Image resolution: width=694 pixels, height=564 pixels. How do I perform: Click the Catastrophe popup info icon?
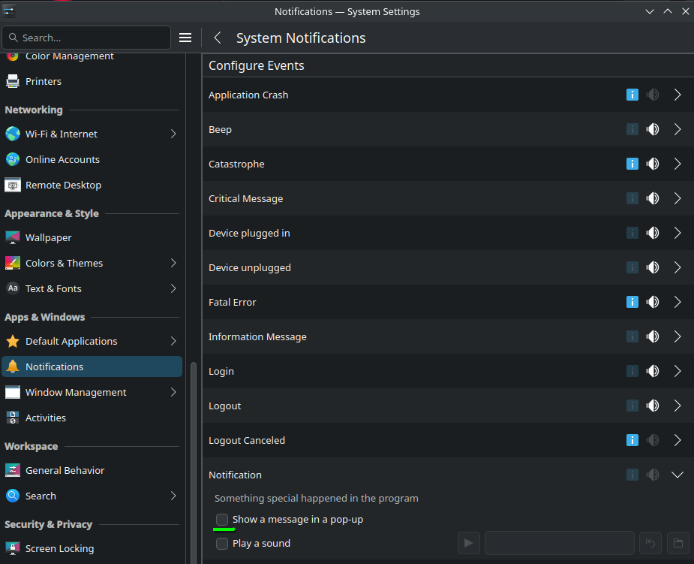tap(632, 164)
